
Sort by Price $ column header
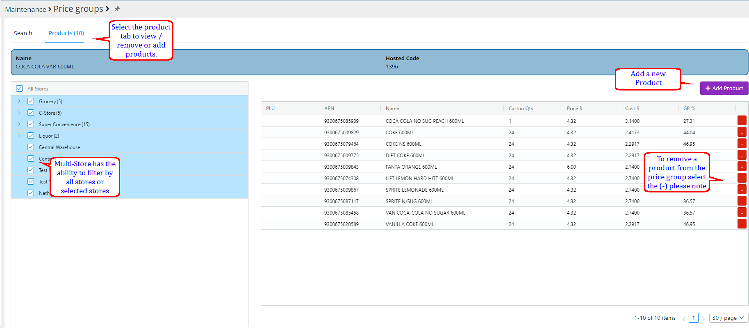(x=574, y=109)
